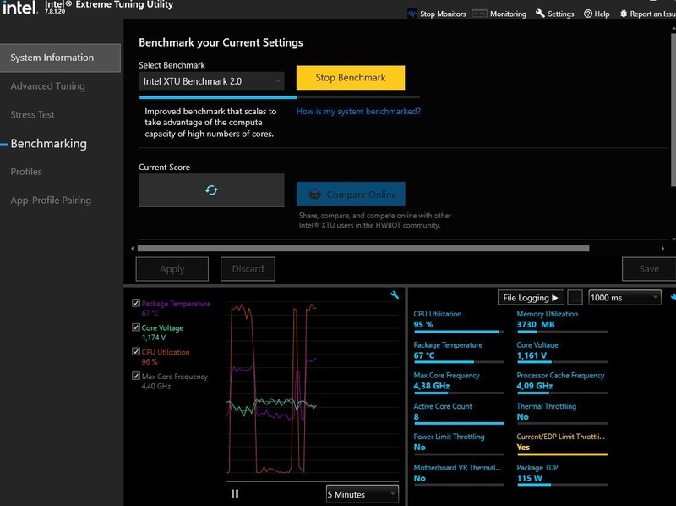The image size is (676, 506).
Task: Pause the monitoring graph
Action: click(x=235, y=493)
